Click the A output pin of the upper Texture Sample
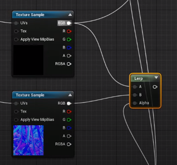 69,56
